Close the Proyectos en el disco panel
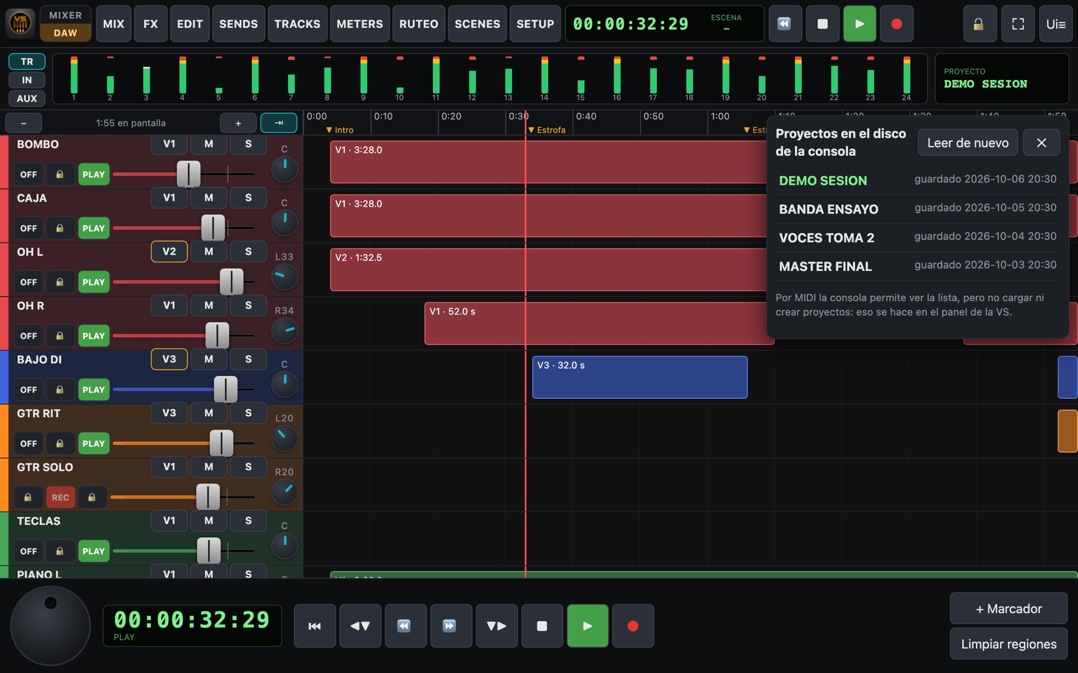The height and width of the screenshot is (673, 1078). [1042, 143]
